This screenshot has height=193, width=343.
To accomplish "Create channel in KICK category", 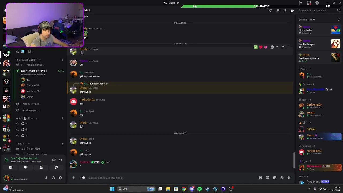I will [x=62, y=144].
